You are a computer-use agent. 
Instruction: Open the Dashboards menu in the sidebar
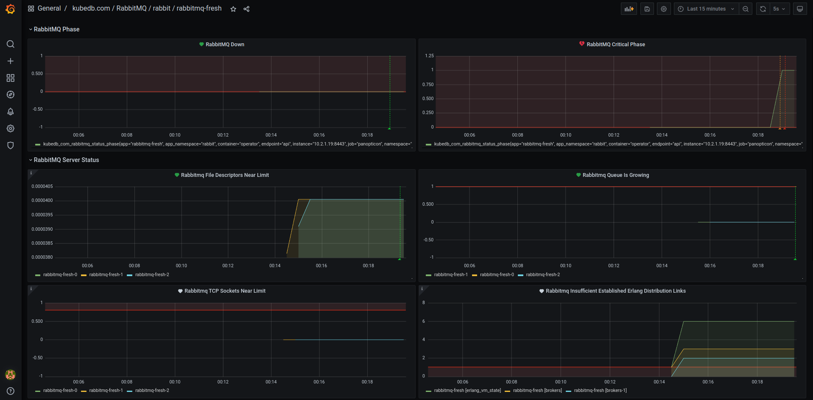(10, 78)
